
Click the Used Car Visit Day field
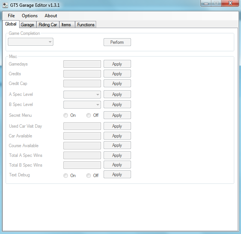82,126
